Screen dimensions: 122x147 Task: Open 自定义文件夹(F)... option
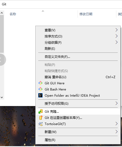point(78,57)
